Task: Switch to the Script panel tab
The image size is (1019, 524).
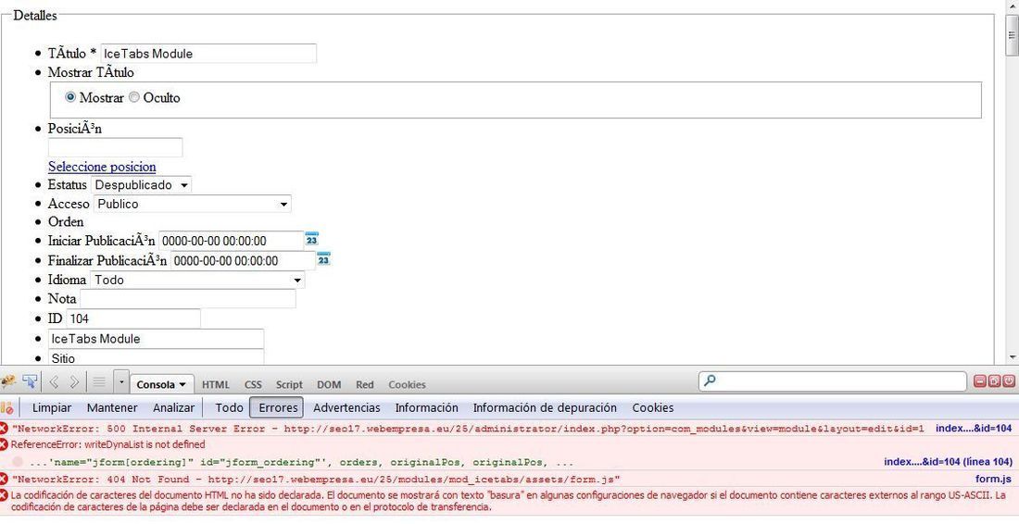Action: click(x=289, y=384)
